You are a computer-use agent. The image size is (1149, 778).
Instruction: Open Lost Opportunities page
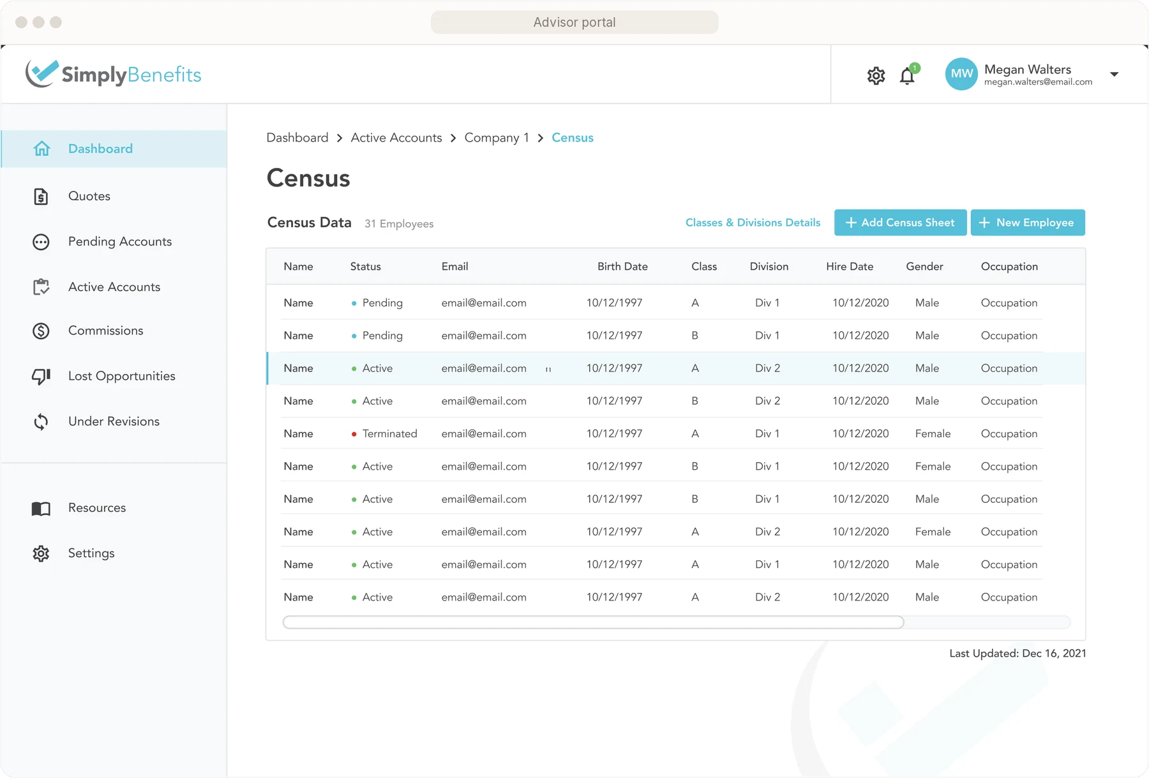coord(121,376)
